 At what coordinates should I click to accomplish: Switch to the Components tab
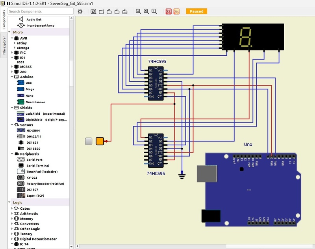tap(4, 20)
